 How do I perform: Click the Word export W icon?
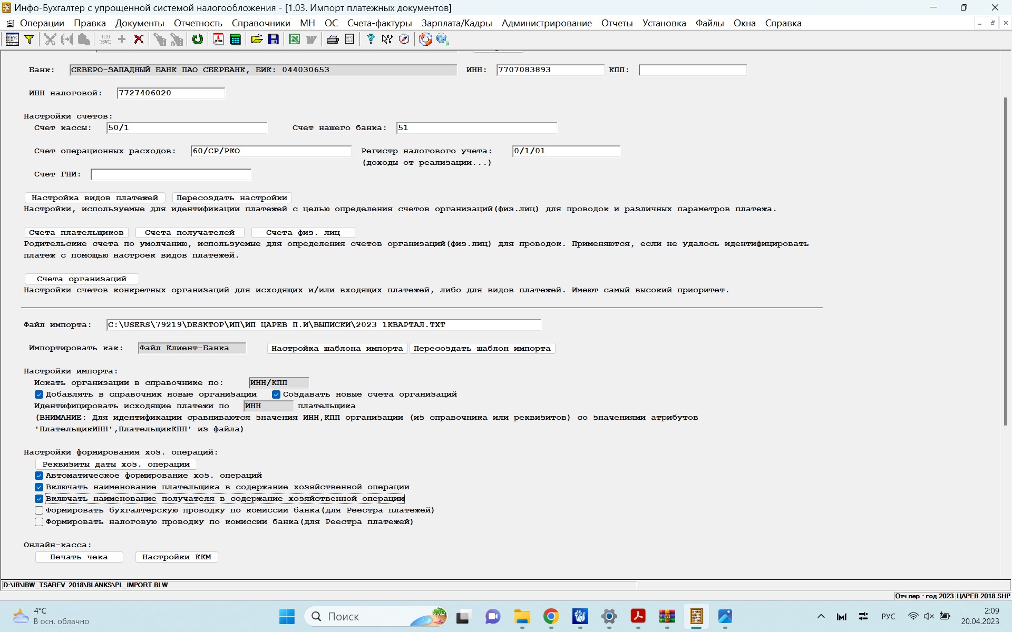click(312, 39)
